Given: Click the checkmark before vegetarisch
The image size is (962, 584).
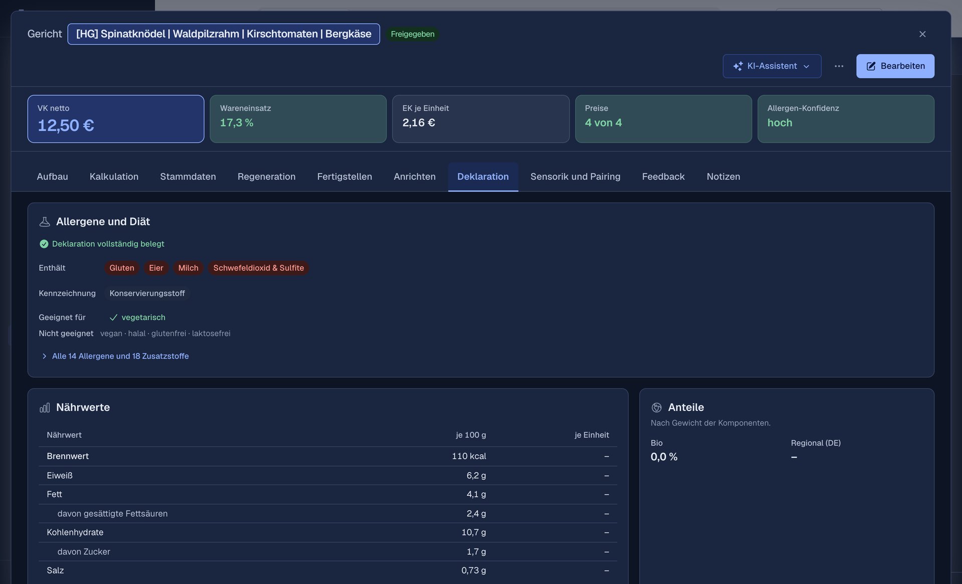Looking at the screenshot, I should coord(114,317).
